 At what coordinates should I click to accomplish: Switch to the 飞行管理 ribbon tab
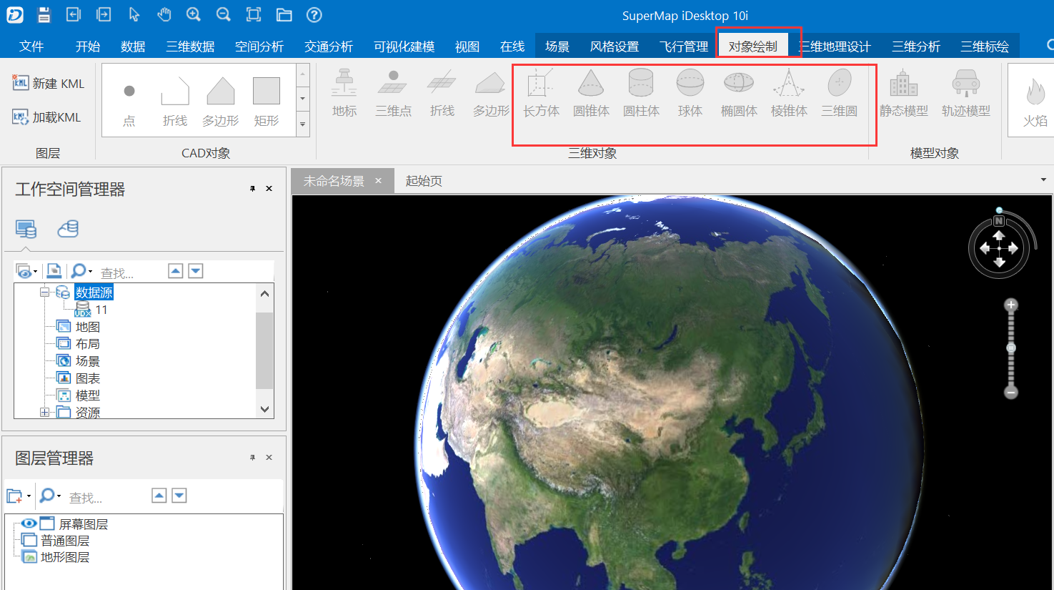pos(684,46)
